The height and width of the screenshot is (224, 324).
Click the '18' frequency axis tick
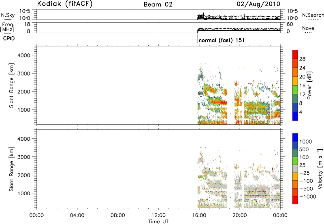tap(27, 24)
